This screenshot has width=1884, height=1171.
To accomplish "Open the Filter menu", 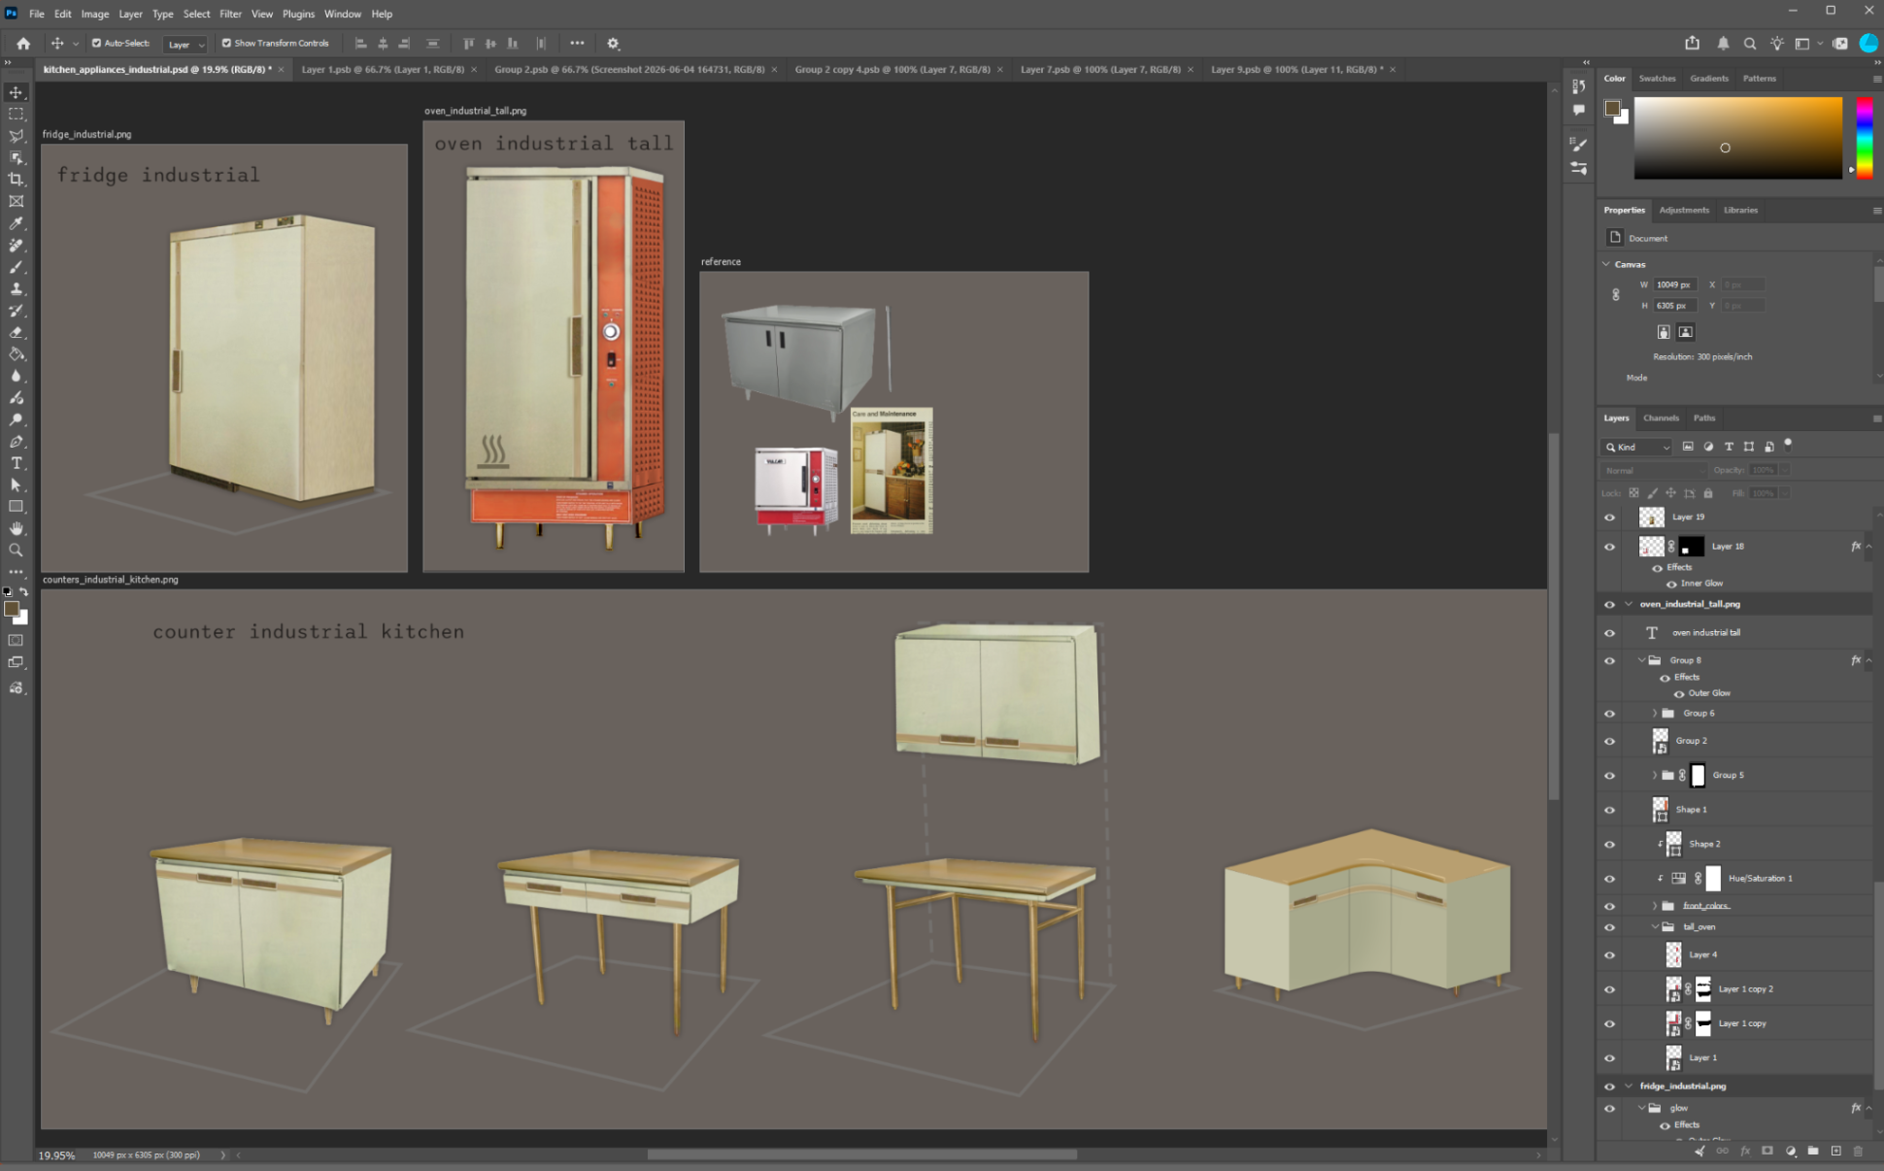I will tap(230, 14).
